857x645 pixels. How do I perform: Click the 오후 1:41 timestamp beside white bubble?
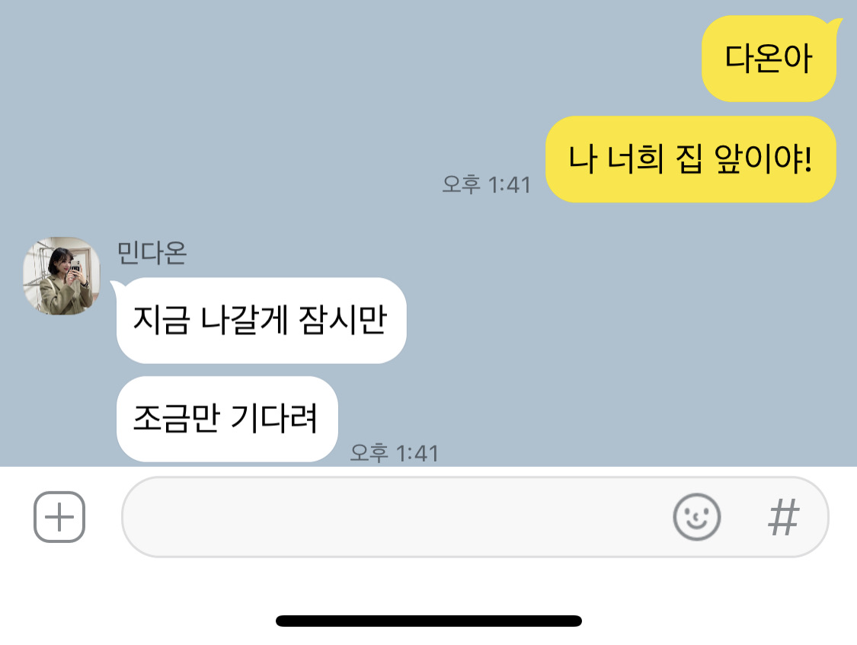click(x=394, y=453)
